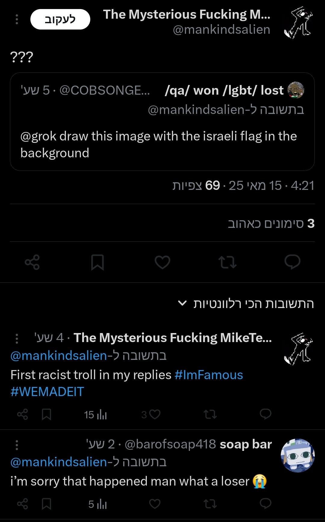325x522 pixels.
Task: Open the #WEMADEIT hashtag
Action: click(47, 392)
